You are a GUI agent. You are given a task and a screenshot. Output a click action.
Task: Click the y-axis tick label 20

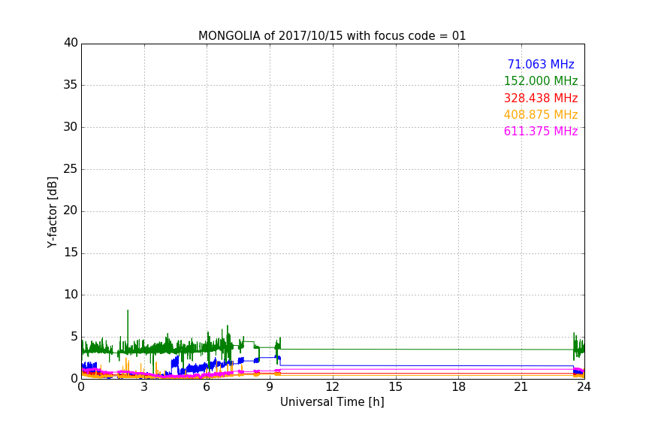tap(71, 210)
